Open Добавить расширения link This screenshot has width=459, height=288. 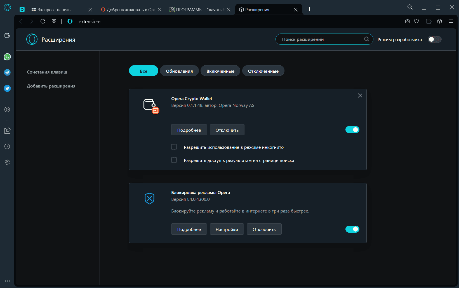click(x=51, y=86)
